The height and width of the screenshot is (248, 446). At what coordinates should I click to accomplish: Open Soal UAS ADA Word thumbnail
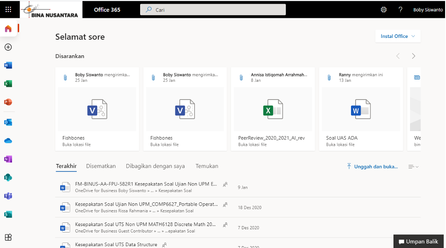pyautogui.click(x=361, y=109)
